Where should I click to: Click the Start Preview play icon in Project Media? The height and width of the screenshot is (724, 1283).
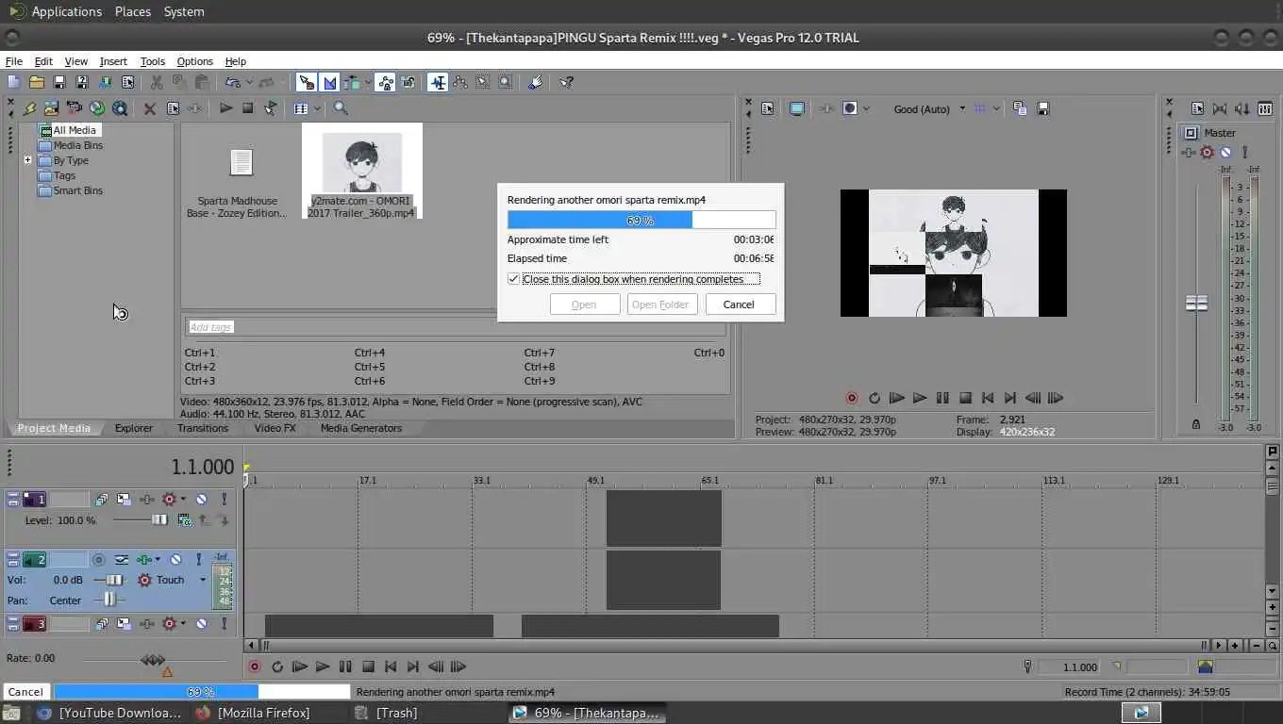click(225, 108)
